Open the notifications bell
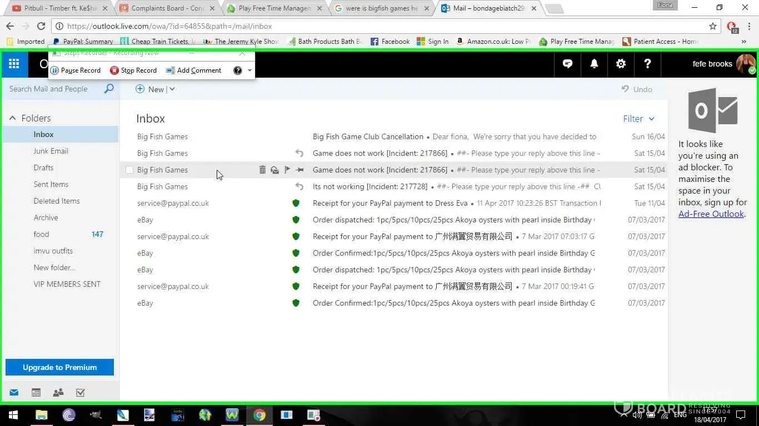Image resolution: width=759 pixels, height=426 pixels. [594, 64]
